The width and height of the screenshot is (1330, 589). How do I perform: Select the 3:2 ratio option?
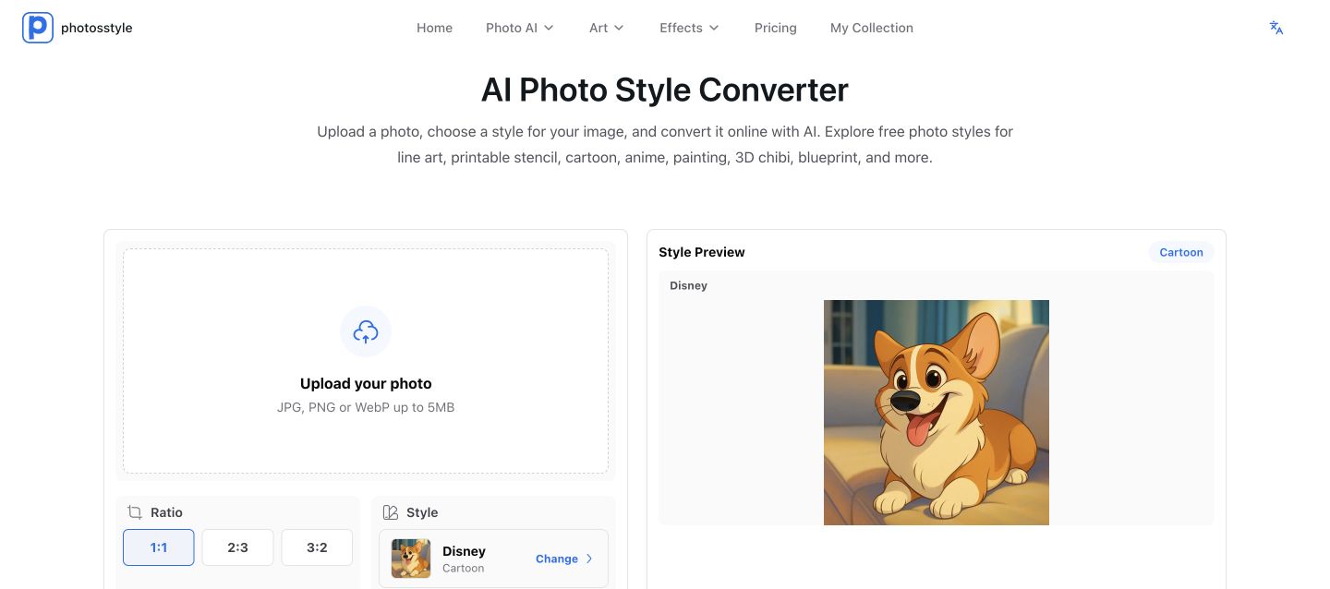(x=317, y=547)
